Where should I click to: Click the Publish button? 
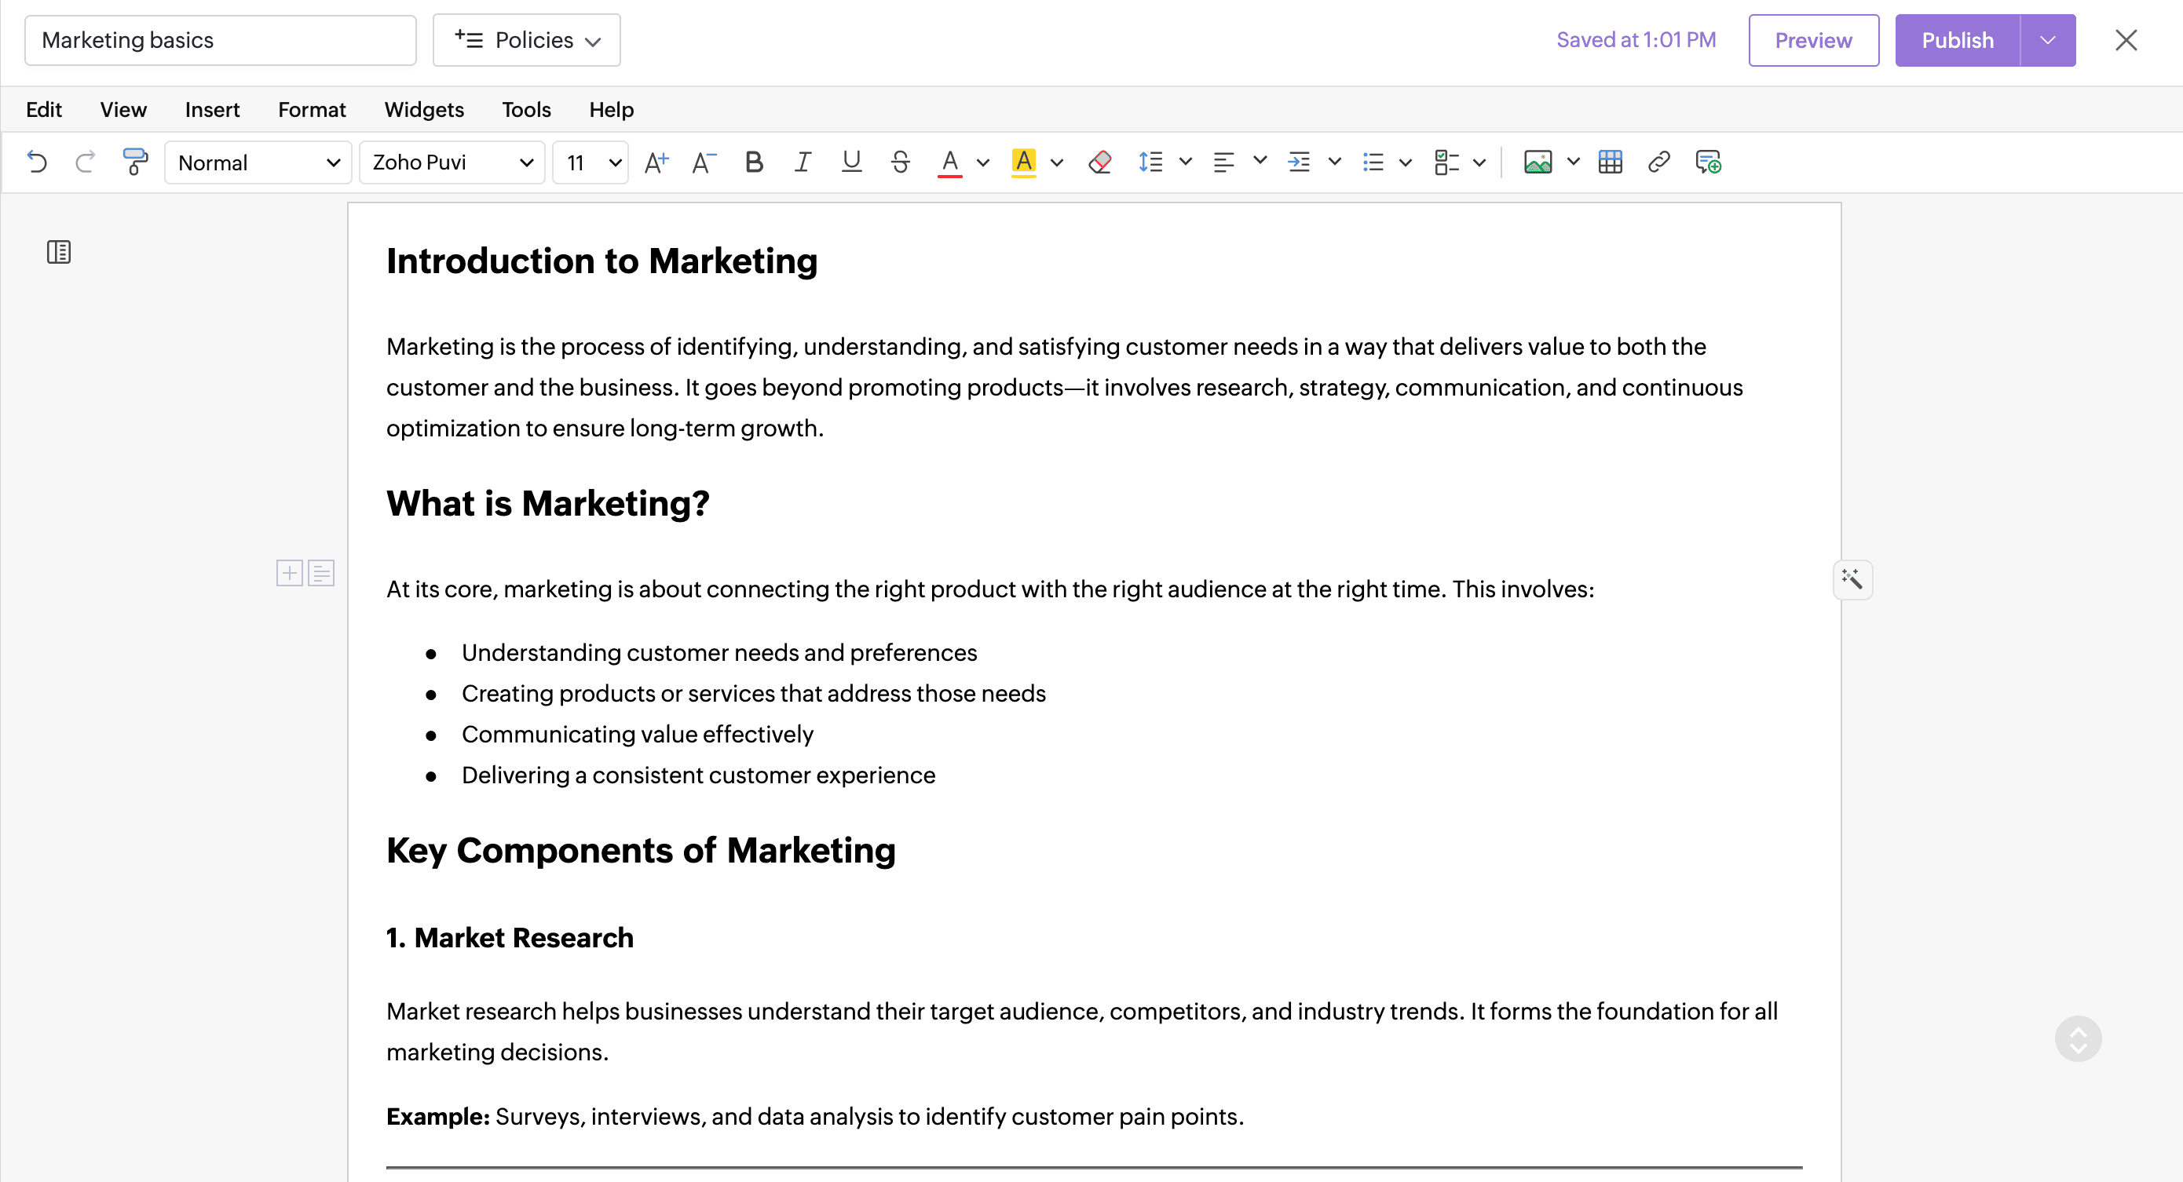point(1957,40)
